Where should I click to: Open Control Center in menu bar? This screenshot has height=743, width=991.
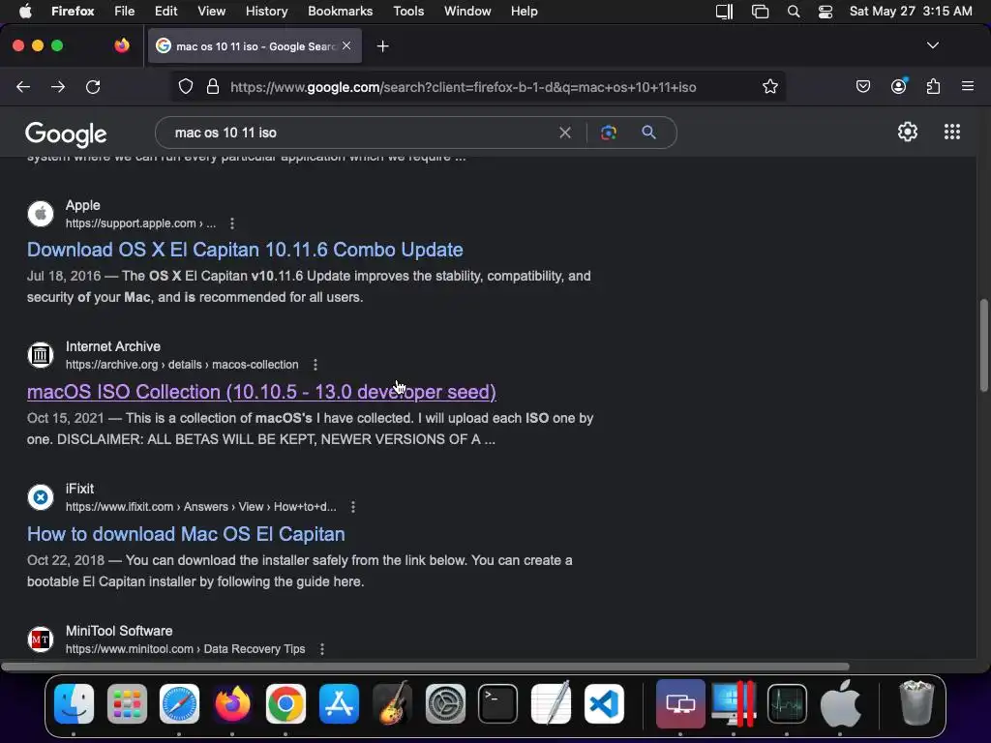(x=826, y=12)
